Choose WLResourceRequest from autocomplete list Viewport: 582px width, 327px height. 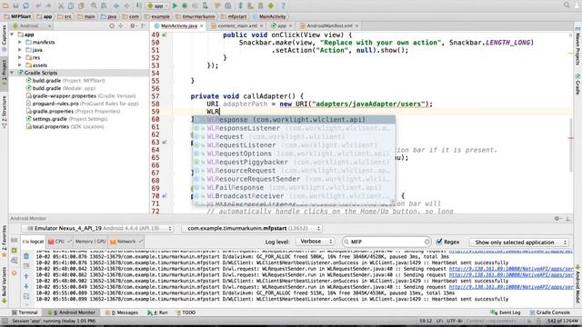295,171
